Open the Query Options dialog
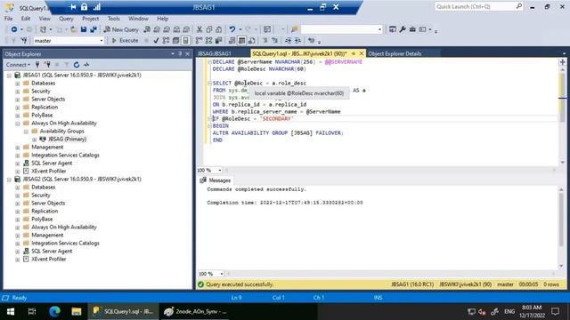 pos(176,41)
